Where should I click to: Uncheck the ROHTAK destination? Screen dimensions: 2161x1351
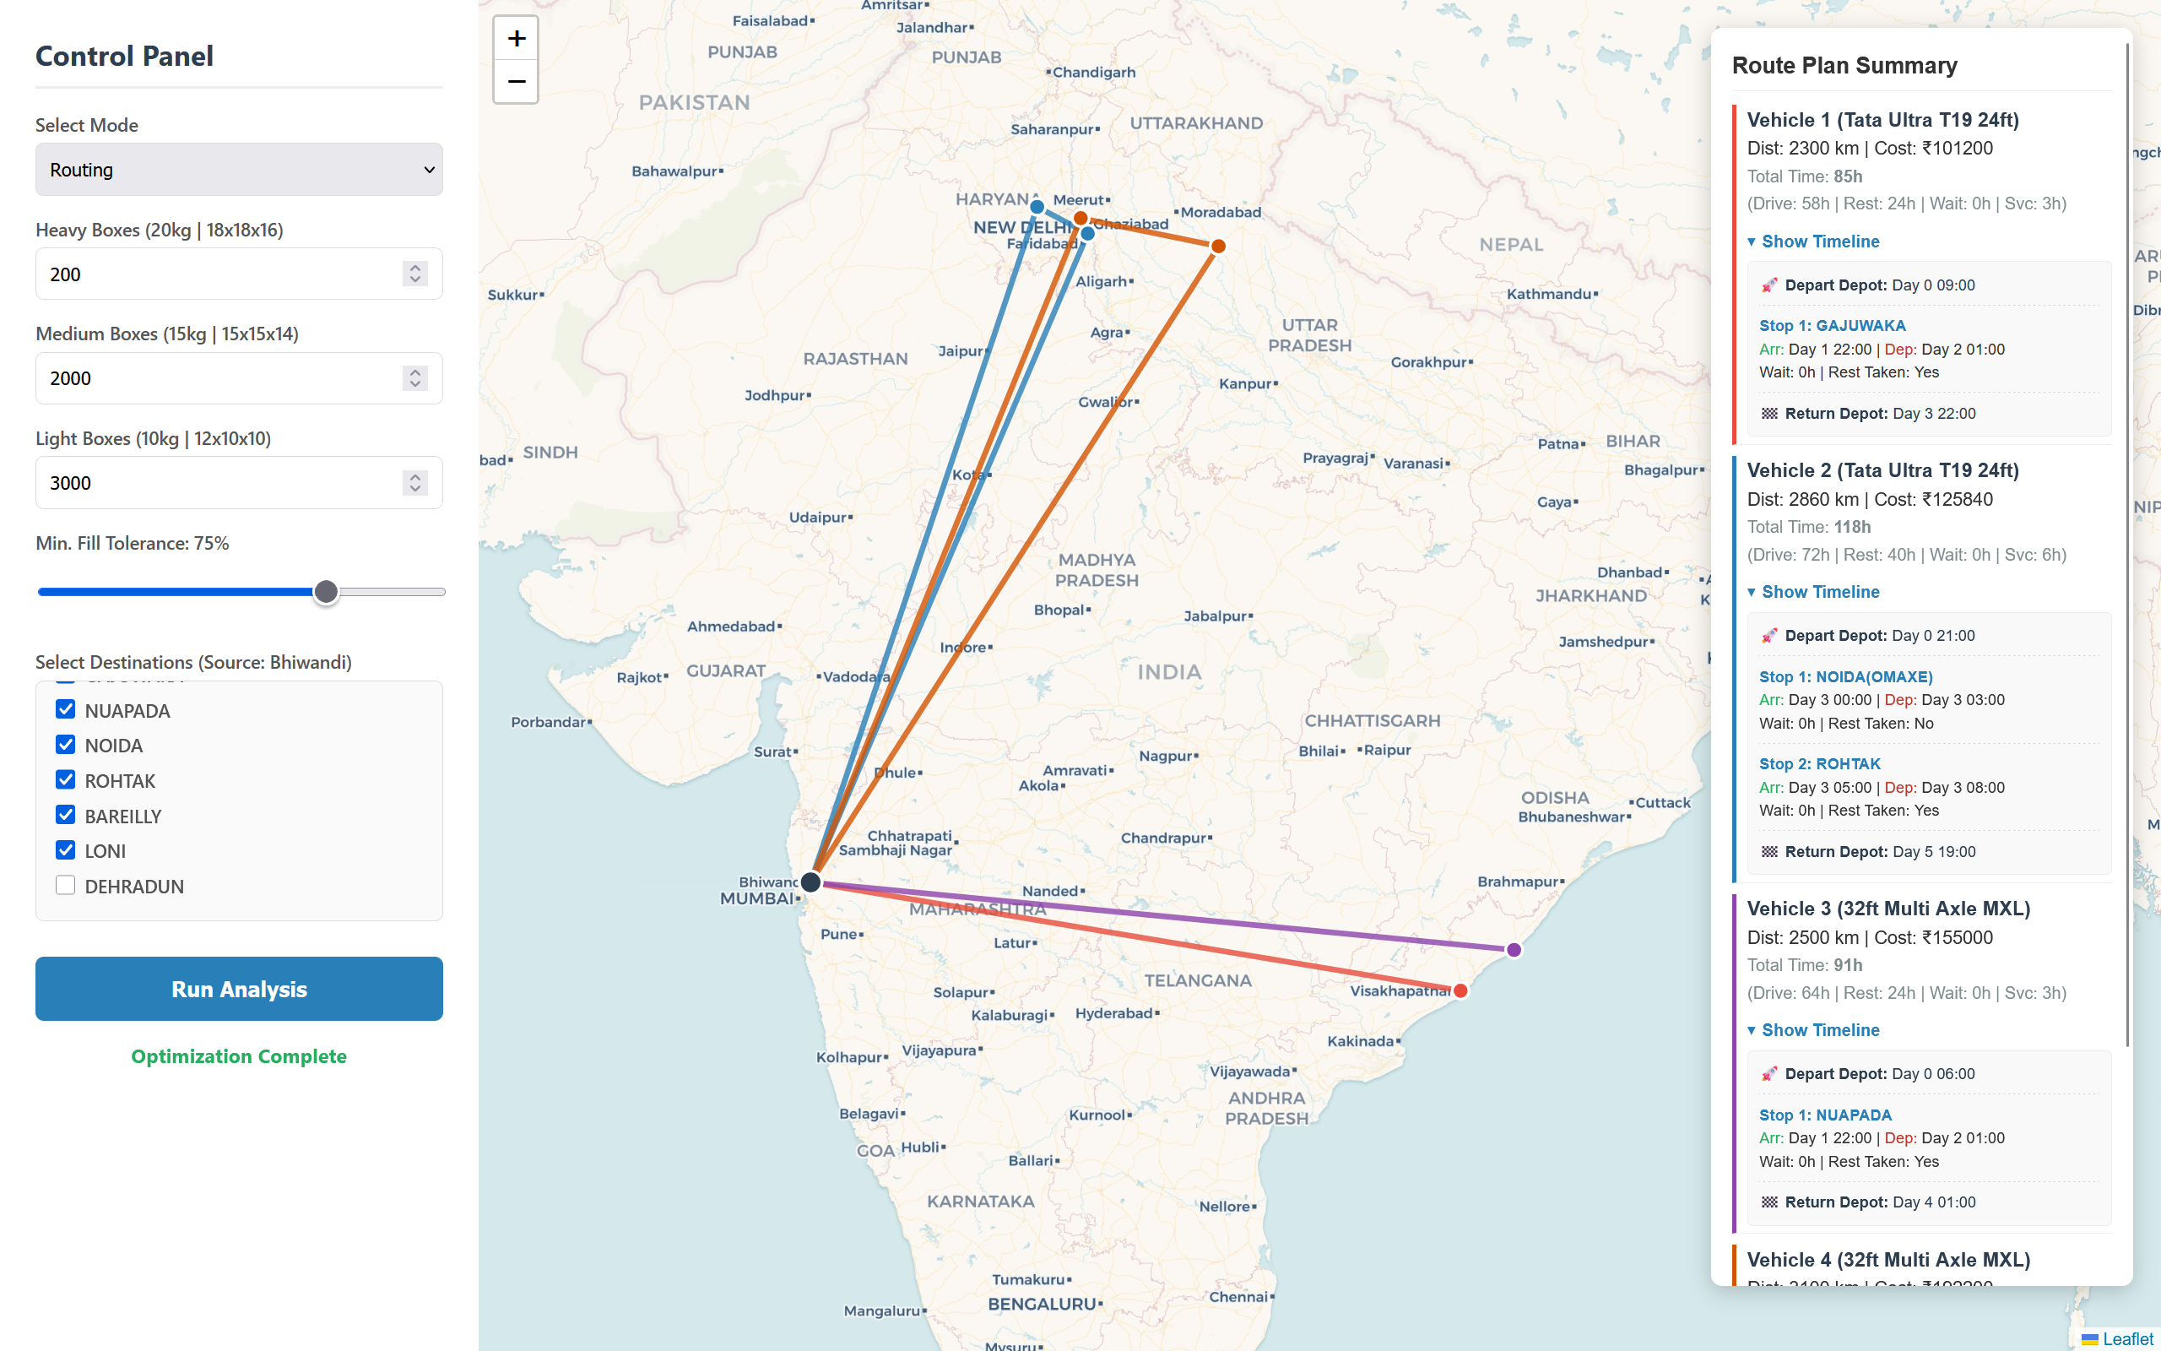click(65, 779)
